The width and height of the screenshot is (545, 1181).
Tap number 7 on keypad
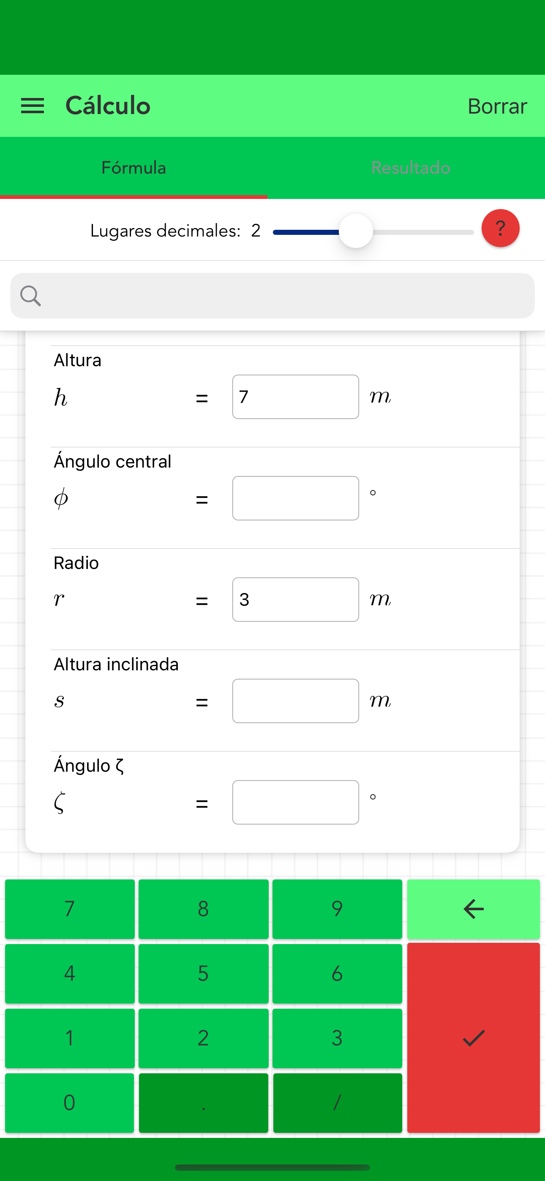[x=70, y=909]
